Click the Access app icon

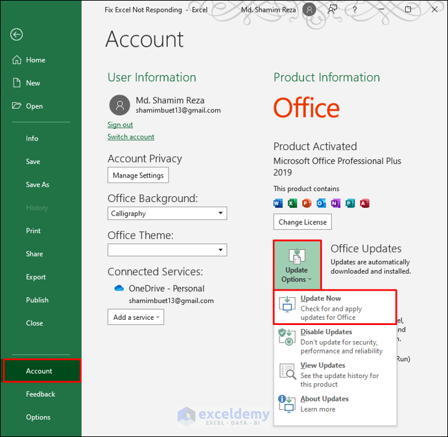point(364,203)
